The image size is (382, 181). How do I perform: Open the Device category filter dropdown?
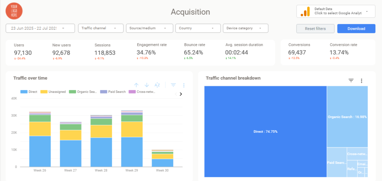(x=246, y=28)
